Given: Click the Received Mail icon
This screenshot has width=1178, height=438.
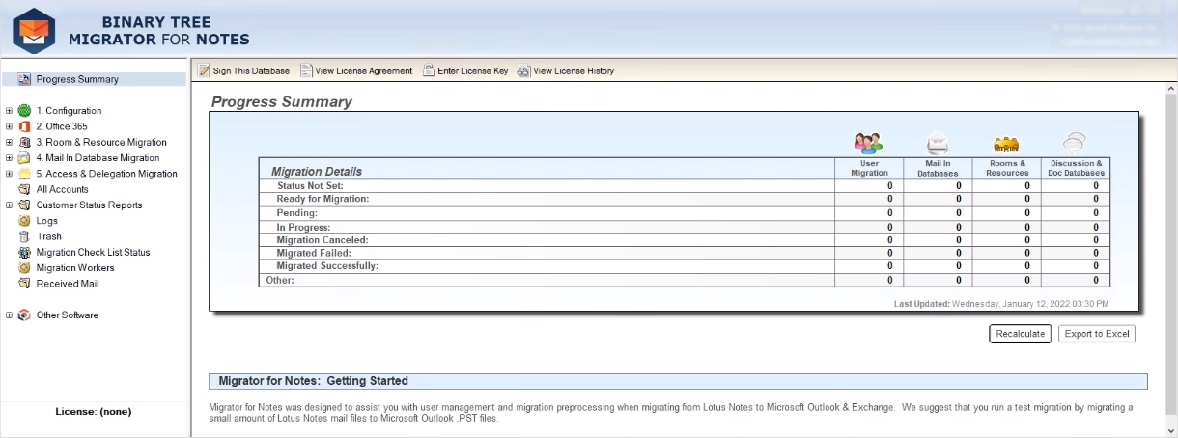Looking at the screenshot, I should [x=25, y=284].
